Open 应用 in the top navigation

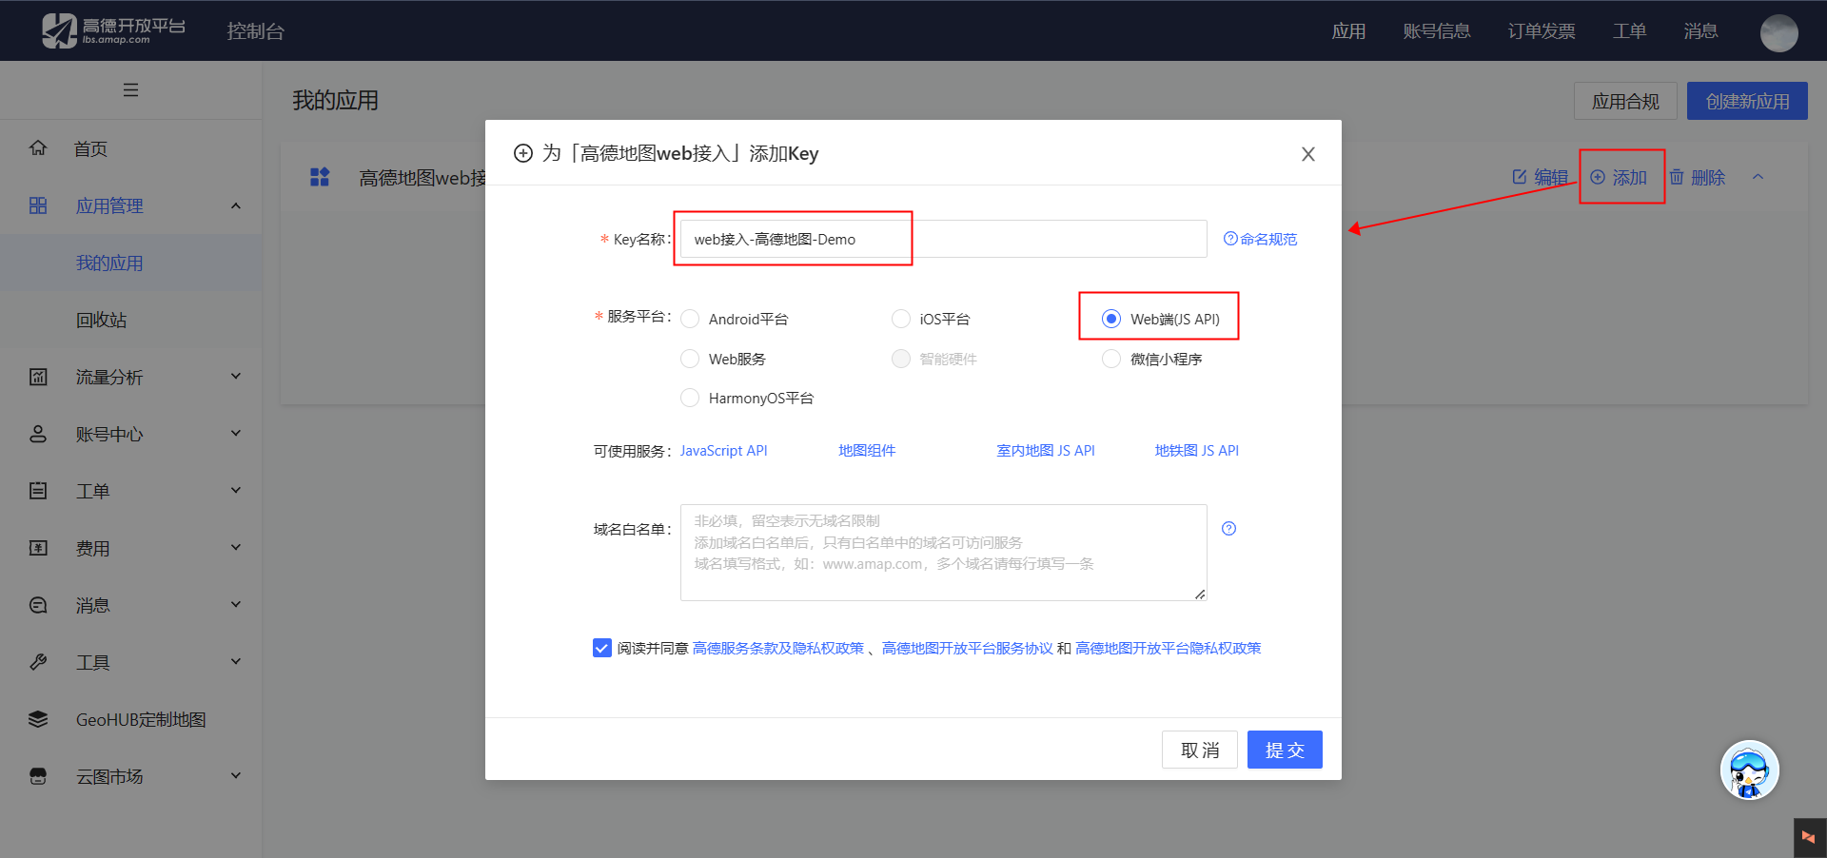1348,31
